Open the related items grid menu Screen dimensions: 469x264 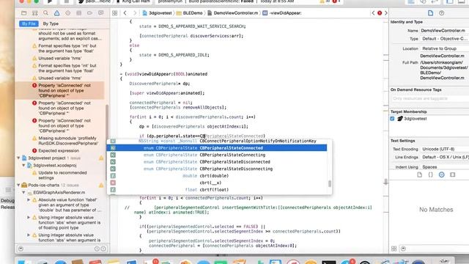pyautogui.click(x=114, y=13)
